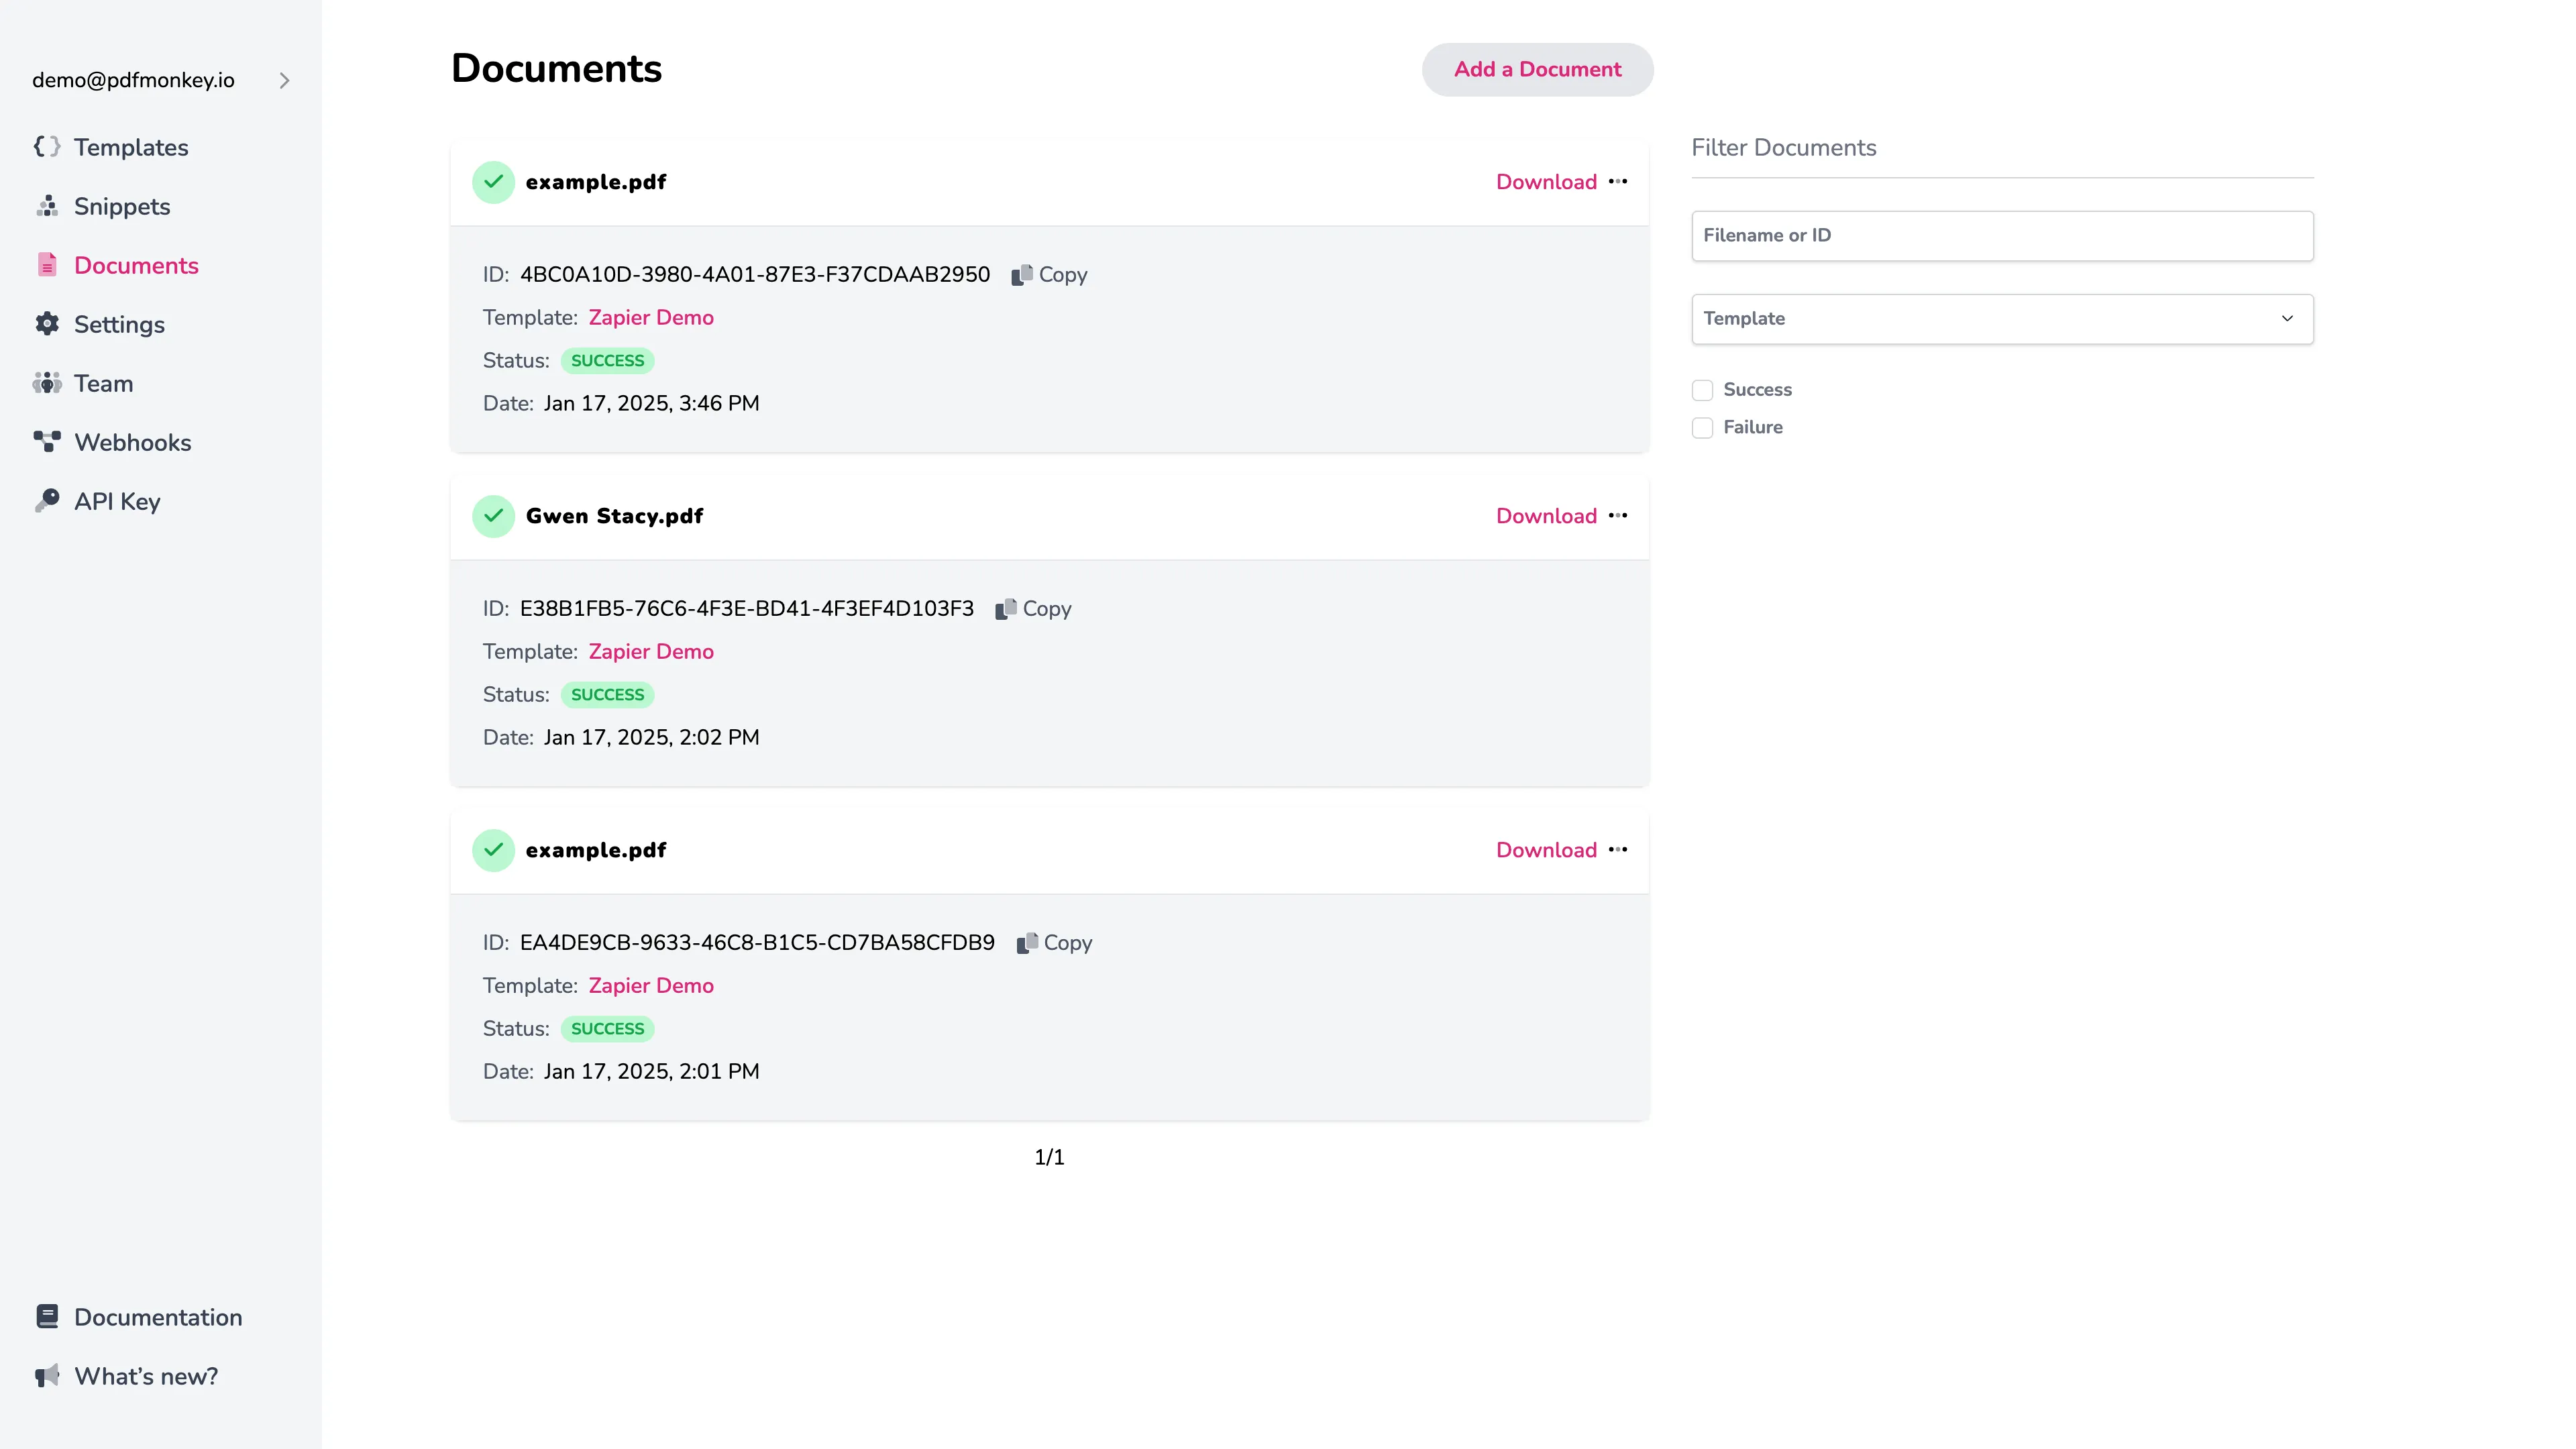The height and width of the screenshot is (1449, 2576).
Task: Click the API Key icon
Action: tap(47, 500)
